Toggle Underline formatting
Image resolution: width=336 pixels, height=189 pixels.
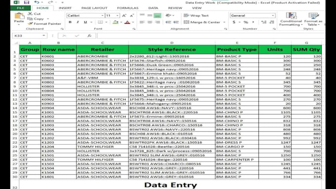[x=85, y=22]
